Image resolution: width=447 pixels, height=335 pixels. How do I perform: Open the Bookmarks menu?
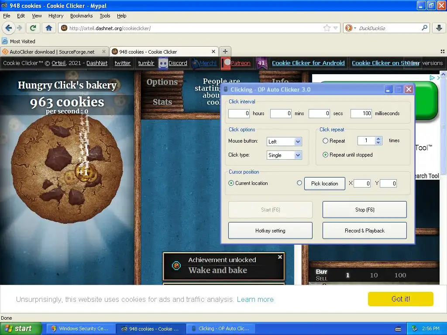(82, 16)
